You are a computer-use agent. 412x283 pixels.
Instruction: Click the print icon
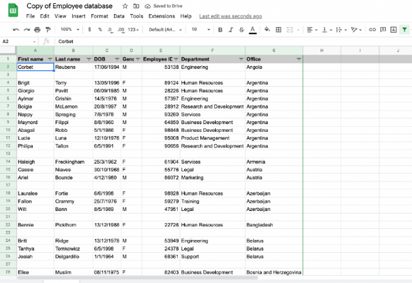click(x=37, y=30)
